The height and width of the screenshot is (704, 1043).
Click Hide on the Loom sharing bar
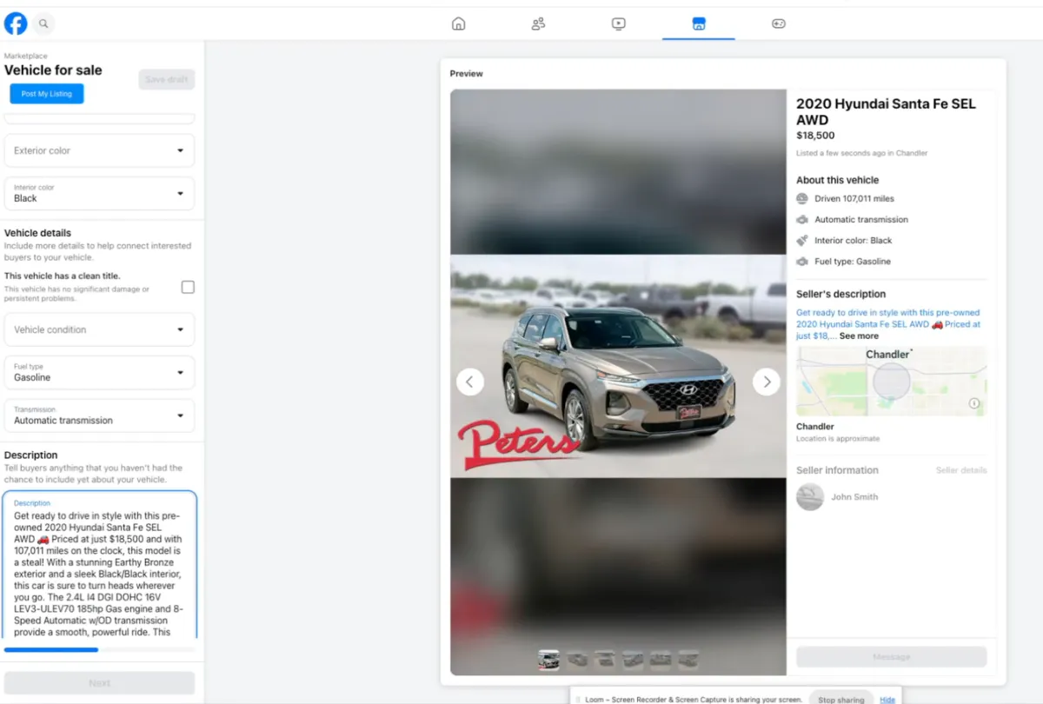[887, 700]
